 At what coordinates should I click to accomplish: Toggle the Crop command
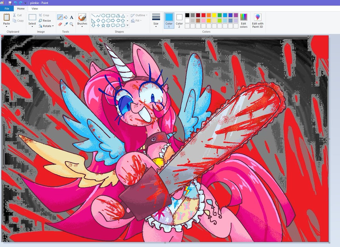point(44,15)
